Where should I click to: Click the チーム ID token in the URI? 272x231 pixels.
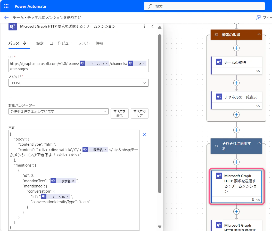(x=94, y=64)
